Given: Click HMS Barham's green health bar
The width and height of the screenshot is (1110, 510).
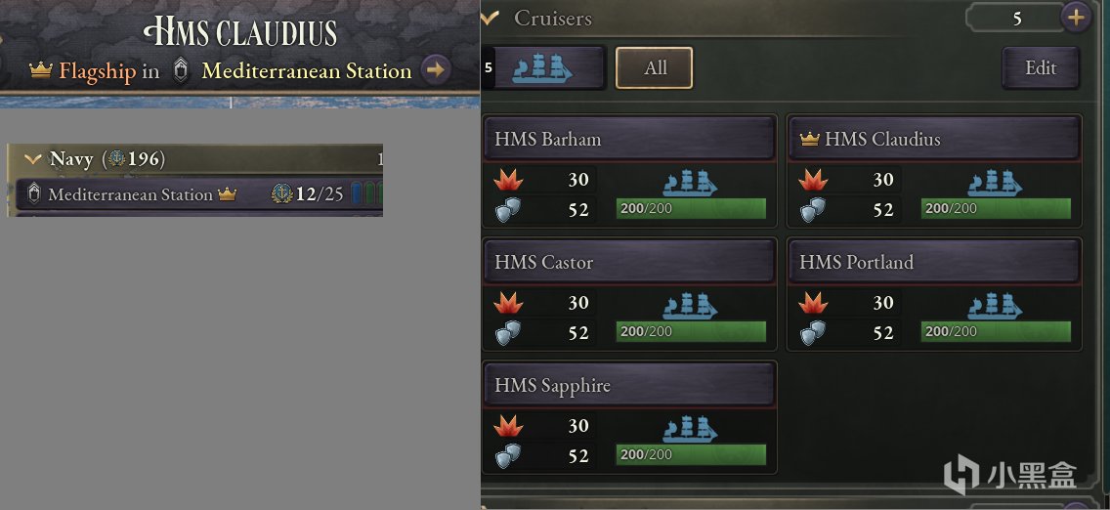Looking at the screenshot, I should [691, 209].
